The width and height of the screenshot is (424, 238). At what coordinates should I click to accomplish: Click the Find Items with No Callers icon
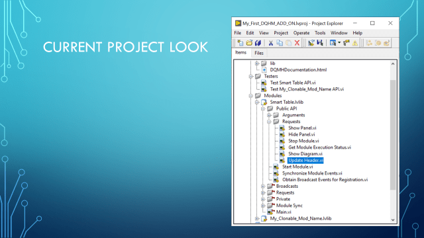pos(346,43)
